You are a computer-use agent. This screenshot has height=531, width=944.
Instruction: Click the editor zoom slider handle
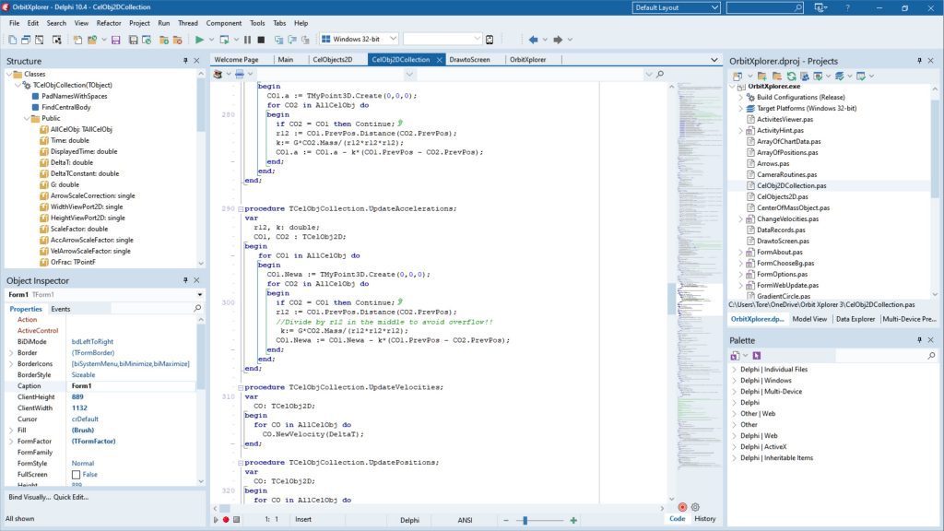tap(525, 520)
